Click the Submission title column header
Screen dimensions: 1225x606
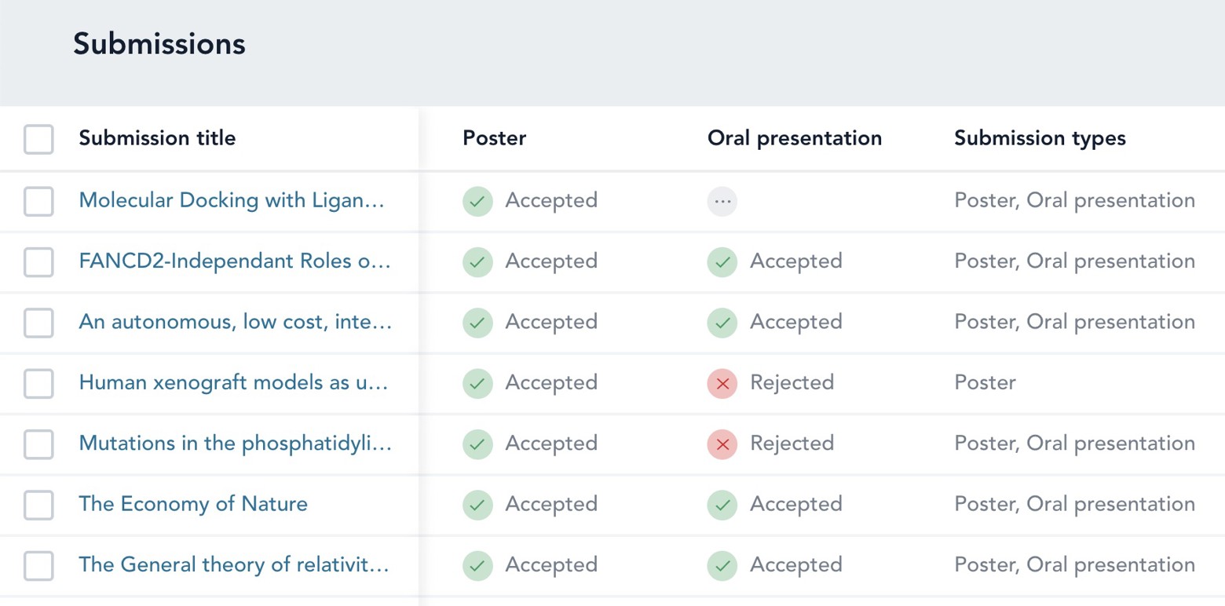(x=157, y=138)
